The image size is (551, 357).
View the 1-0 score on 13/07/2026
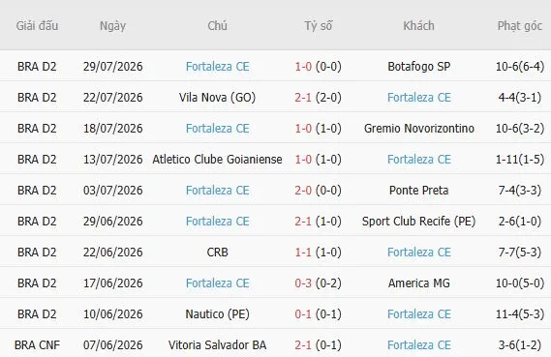pyautogui.click(x=303, y=160)
